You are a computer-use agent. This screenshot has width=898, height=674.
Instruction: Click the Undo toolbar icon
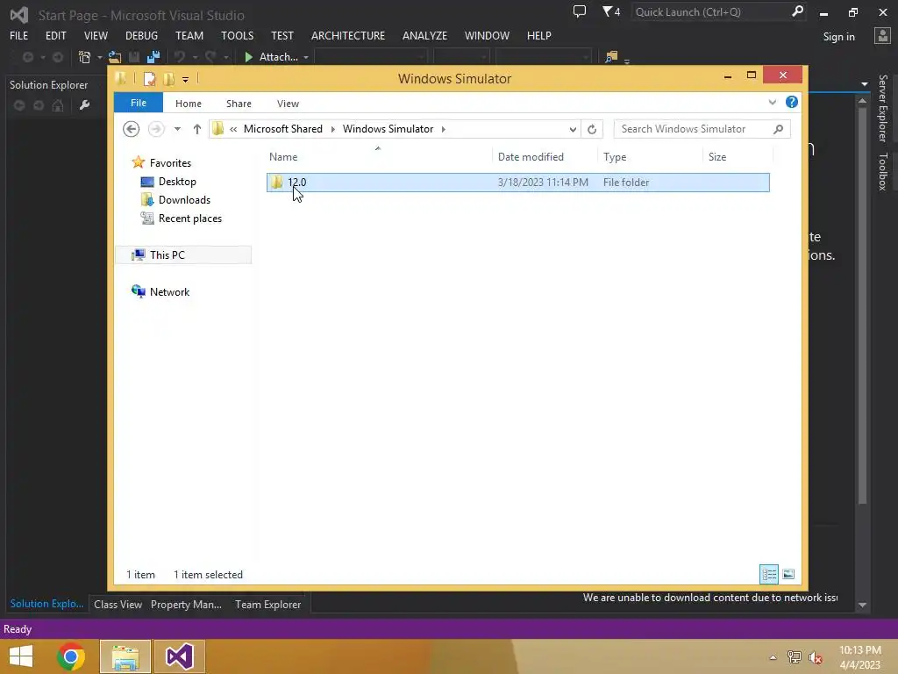pyautogui.click(x=180, y=57)
